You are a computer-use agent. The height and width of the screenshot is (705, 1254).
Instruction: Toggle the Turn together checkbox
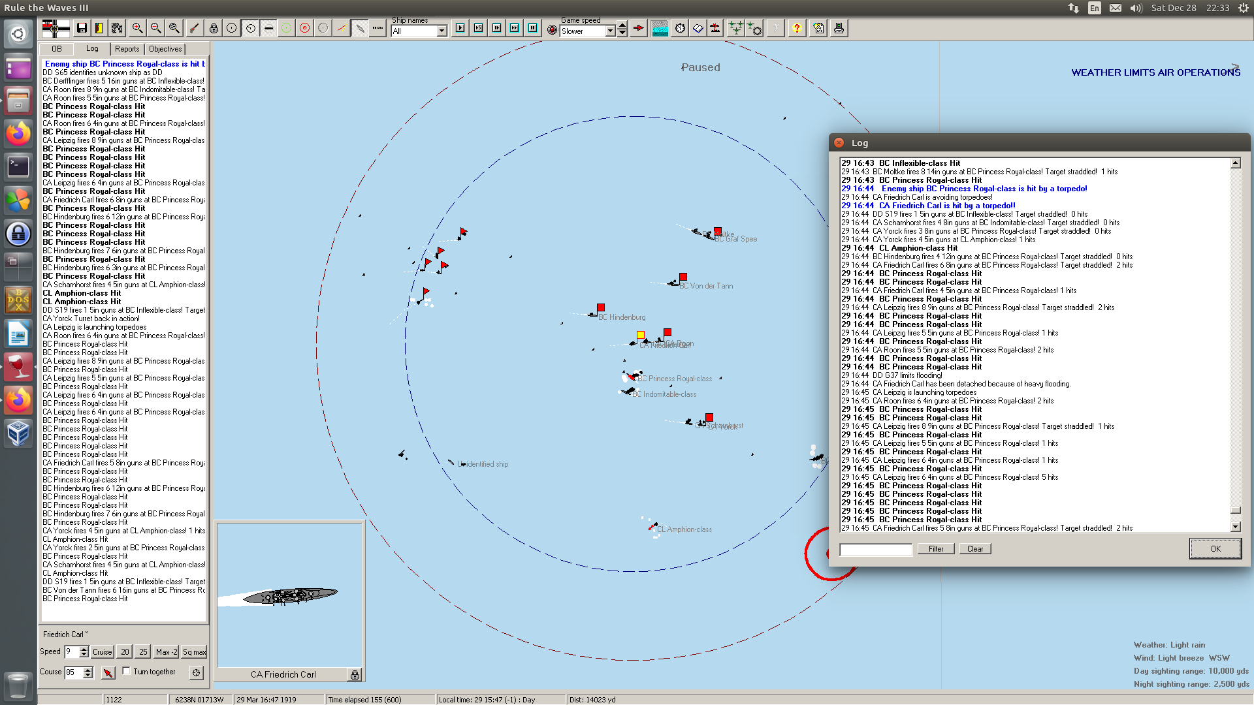click(127, 671)
